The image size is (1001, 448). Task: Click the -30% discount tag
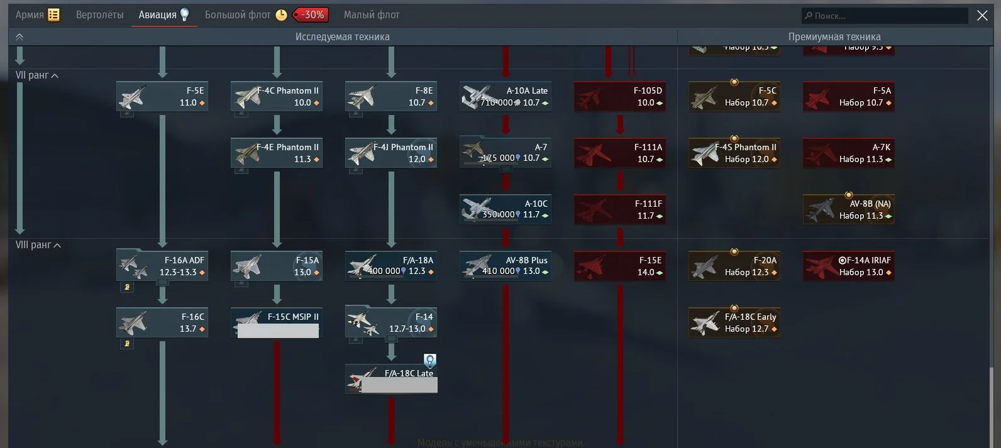click(311, 14)
